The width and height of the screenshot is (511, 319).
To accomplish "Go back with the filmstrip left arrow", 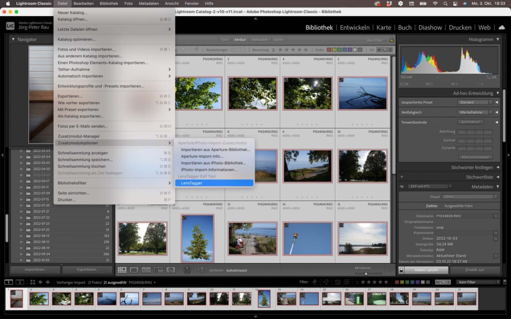I will click(x=40, y=282).
